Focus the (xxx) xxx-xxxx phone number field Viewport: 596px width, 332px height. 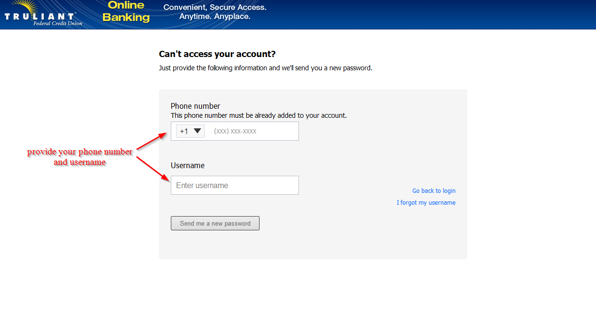point(254,131)
